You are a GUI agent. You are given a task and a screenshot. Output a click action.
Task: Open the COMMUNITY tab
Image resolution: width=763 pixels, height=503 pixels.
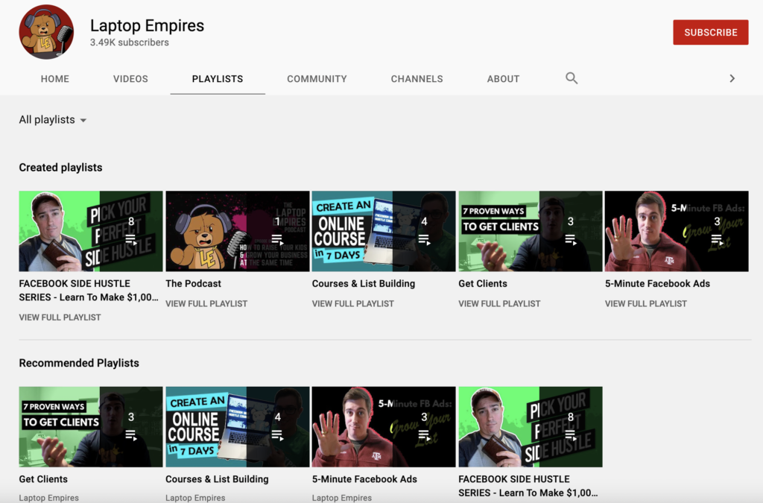click(x=317, y=79)
